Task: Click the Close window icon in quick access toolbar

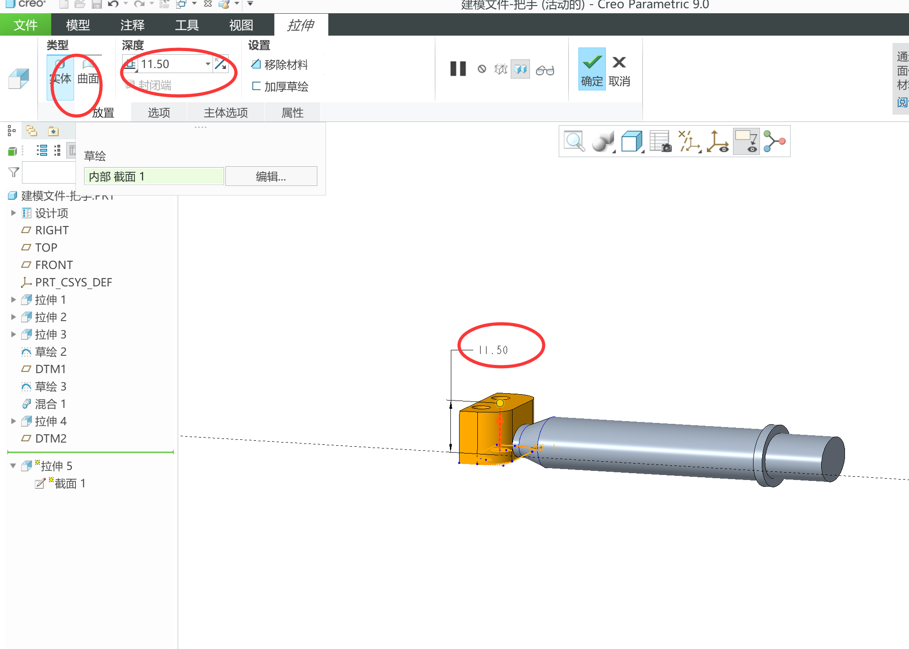Action: pos(208,4)
